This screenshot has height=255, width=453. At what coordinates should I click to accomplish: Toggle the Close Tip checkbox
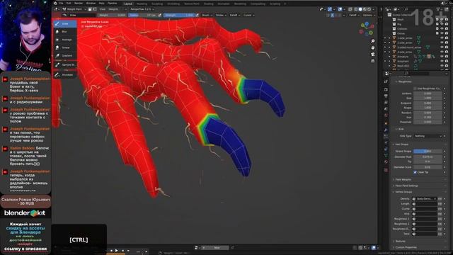[x=415, y=172]
